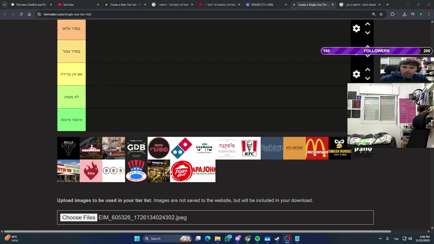Select the Domino's logo thumbnail
Image resolution: width=434 pixels, height=244 pixels.
(181, 148)
